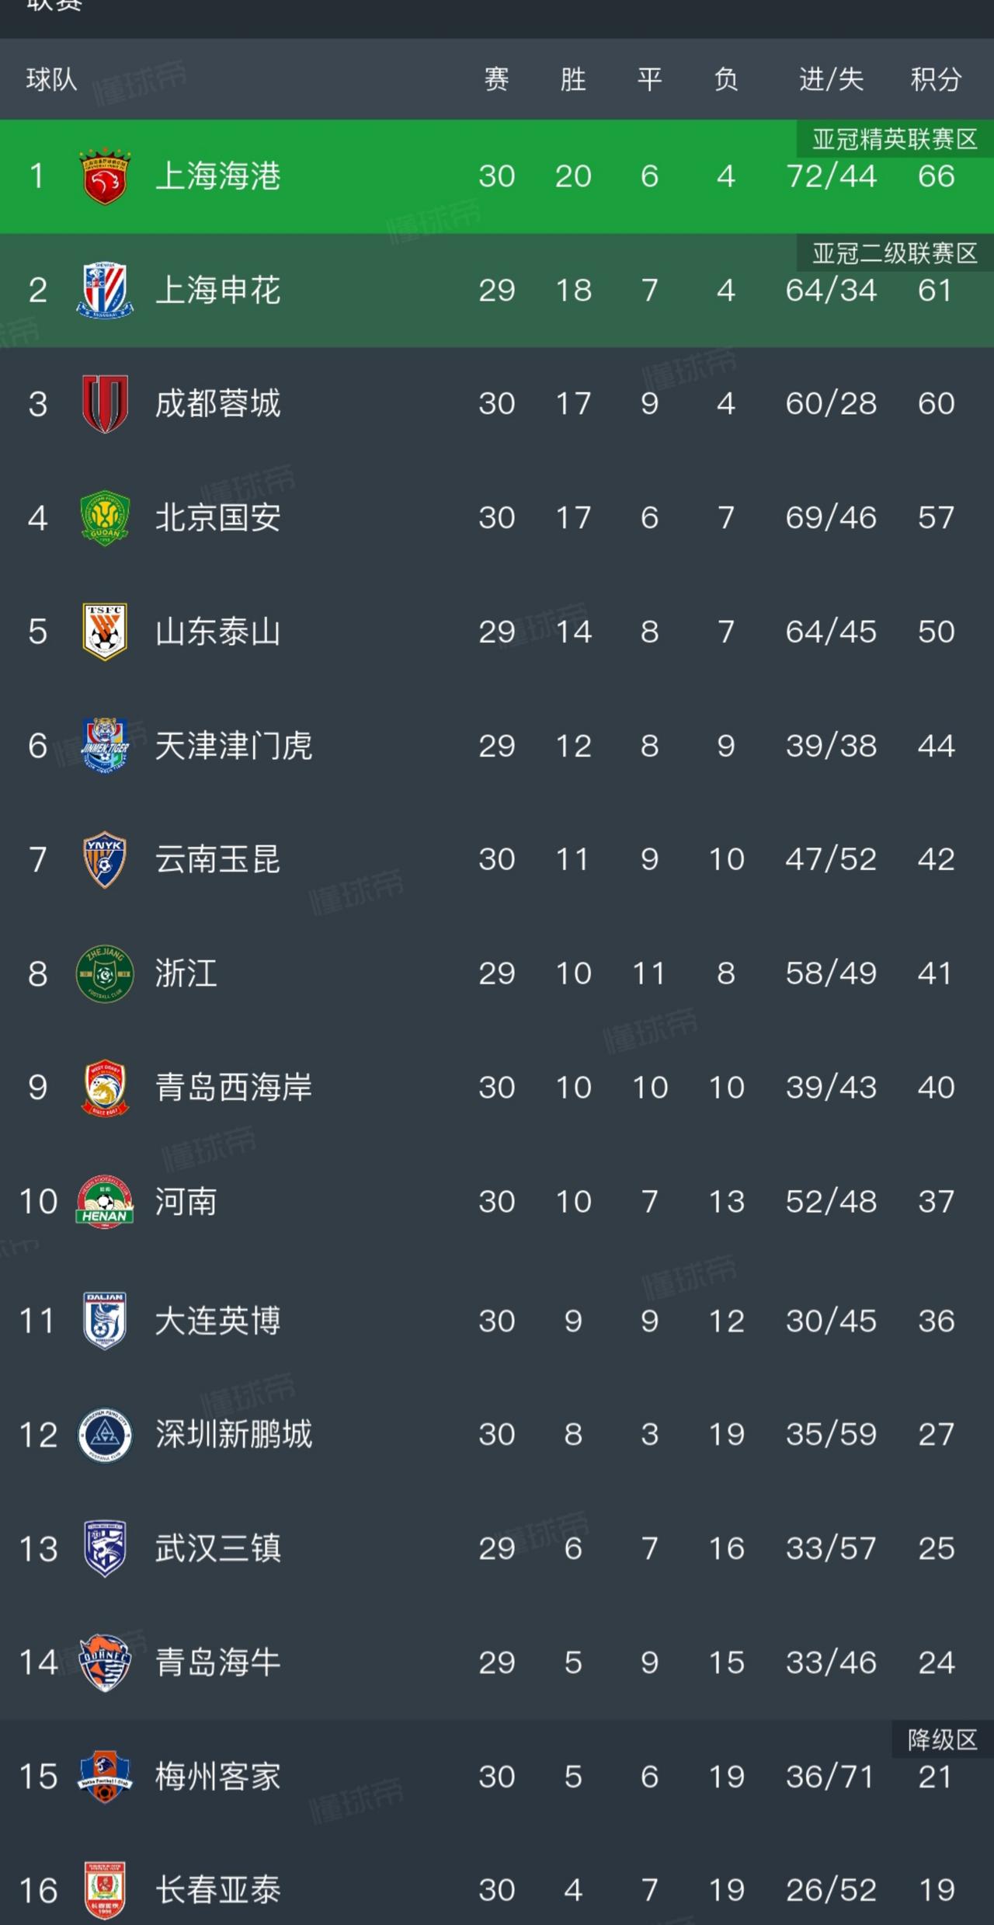Click the Shenzhen Peng City (深圳新鹏城) circular logo

105,1435
